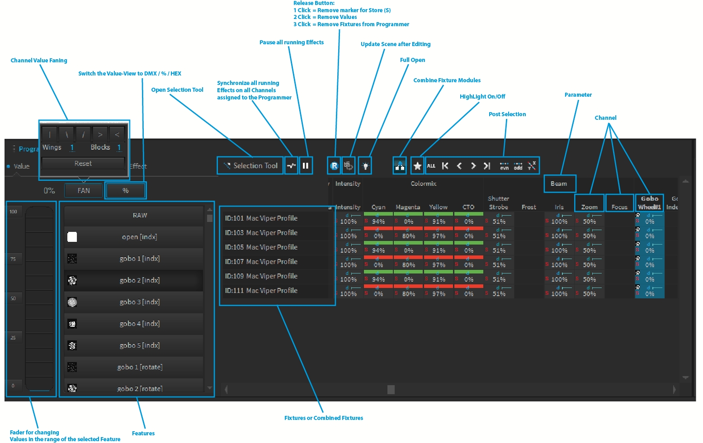
Task: Toggle Highlight star on or off
Action: pos(417,166)
